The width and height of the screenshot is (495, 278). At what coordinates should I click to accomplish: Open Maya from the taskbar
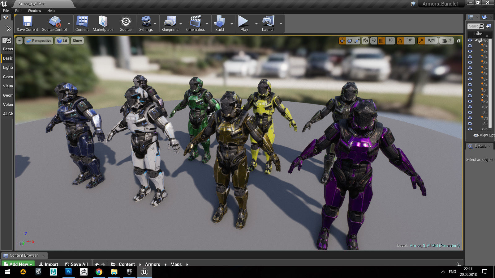[x=53, y=272]
